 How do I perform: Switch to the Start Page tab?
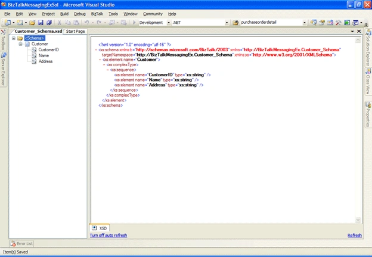(x=76, y=32)
